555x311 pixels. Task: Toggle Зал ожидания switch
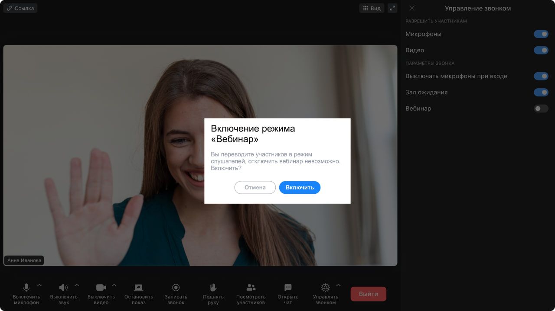[541, 92]
